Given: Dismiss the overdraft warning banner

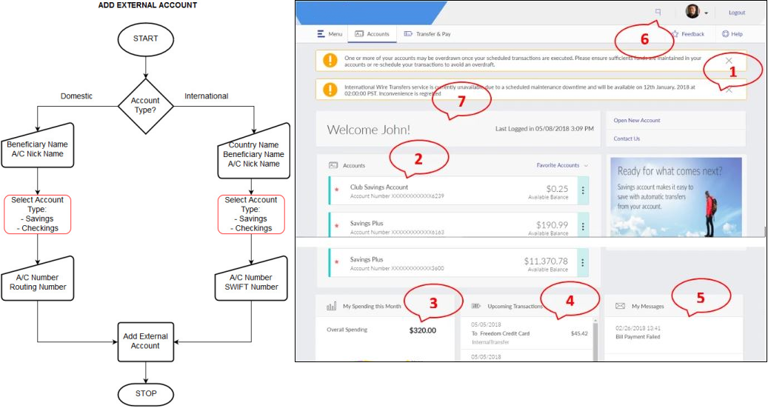Looking at the screenshot, I should click(729, 61).
